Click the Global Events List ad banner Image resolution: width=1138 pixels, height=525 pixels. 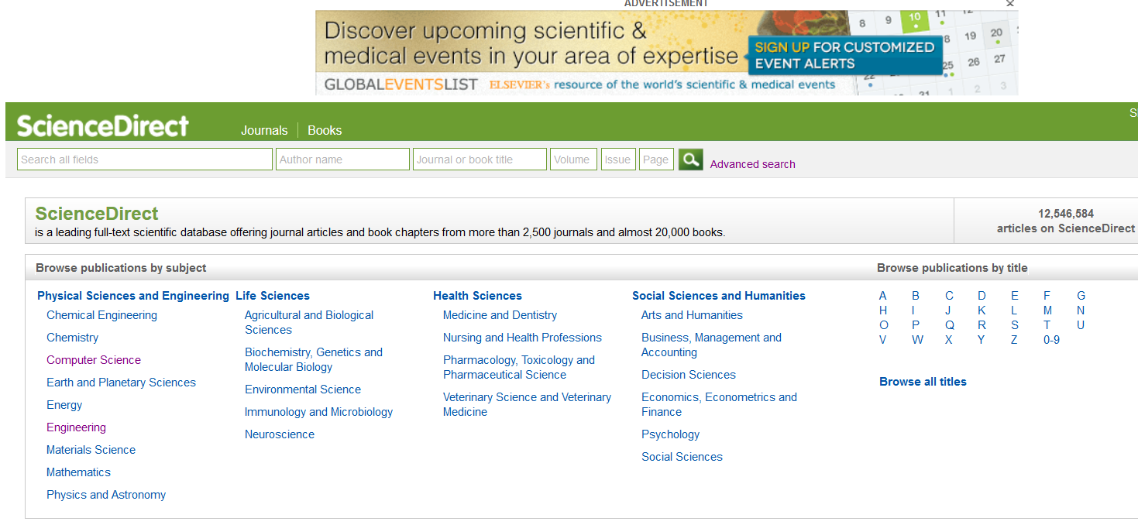(666, 53)
